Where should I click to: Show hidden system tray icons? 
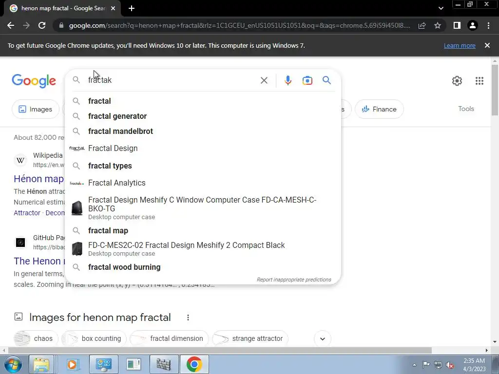[x=414, y=365]
